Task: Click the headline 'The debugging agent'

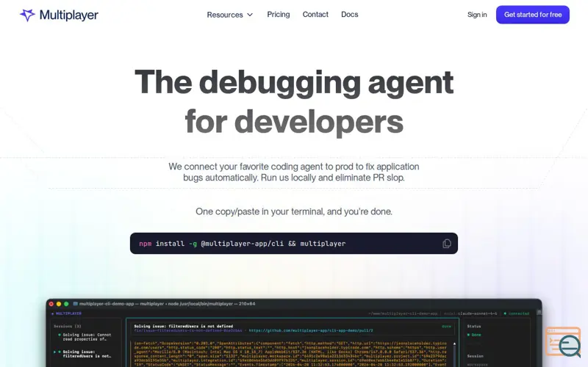Action: [x=294, y=81]
